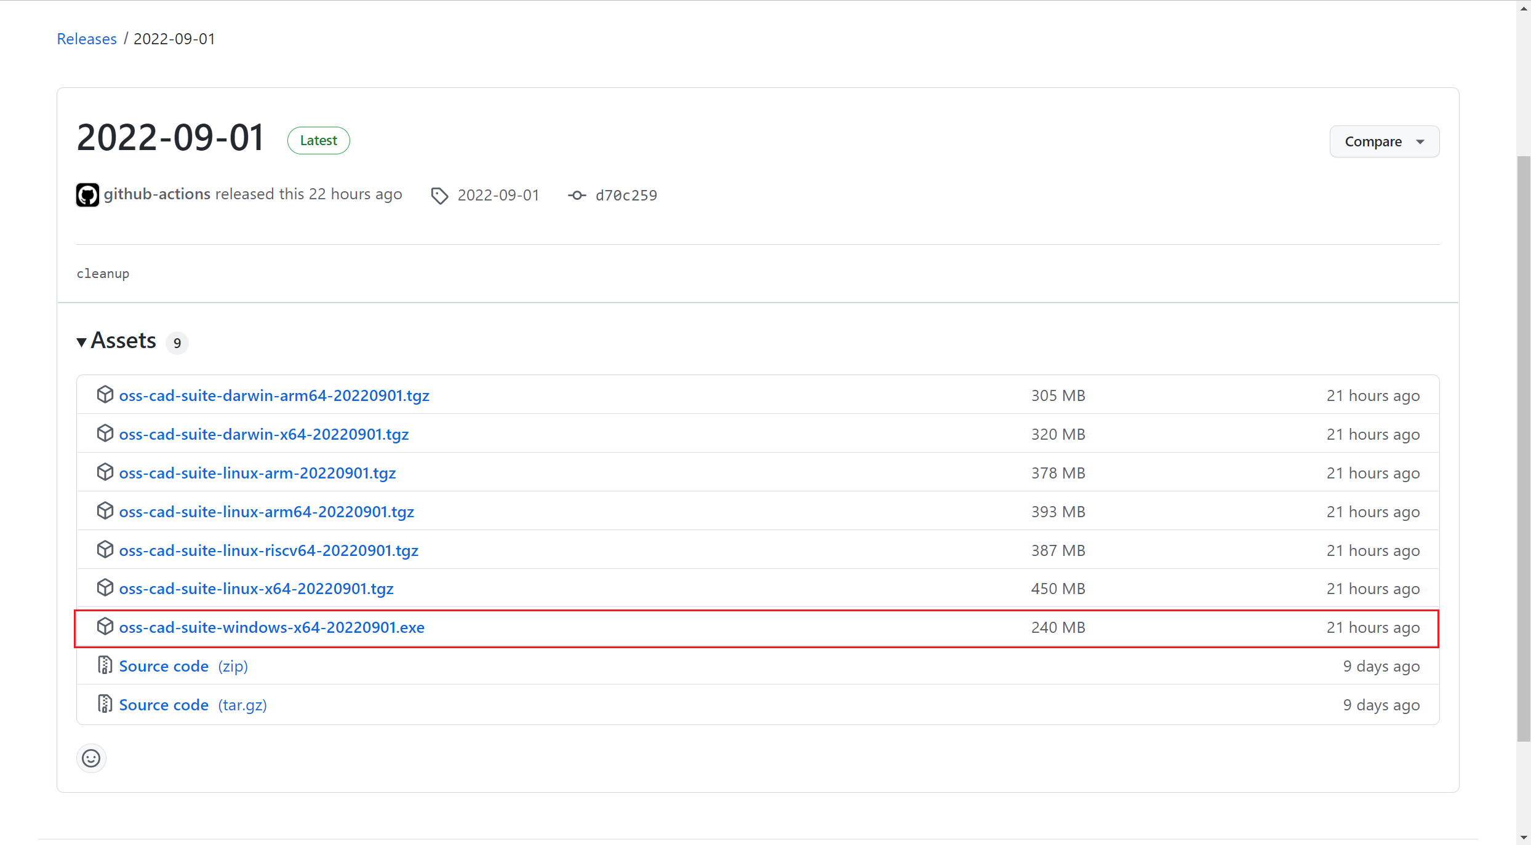Click package icon for linux-x64 asset
Screen dimensions: 1531x845
[105, 587]
